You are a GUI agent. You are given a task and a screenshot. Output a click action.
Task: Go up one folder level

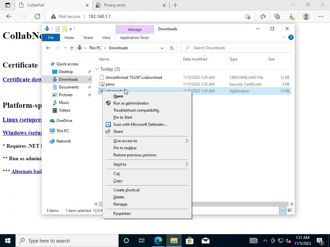72,48
